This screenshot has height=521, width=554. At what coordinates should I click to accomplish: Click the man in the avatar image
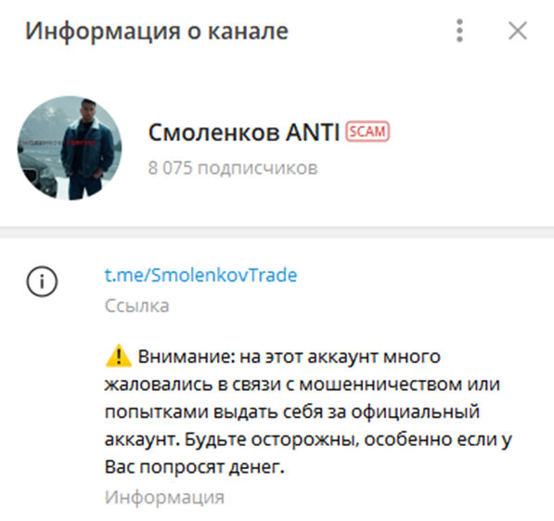point(86,150)
